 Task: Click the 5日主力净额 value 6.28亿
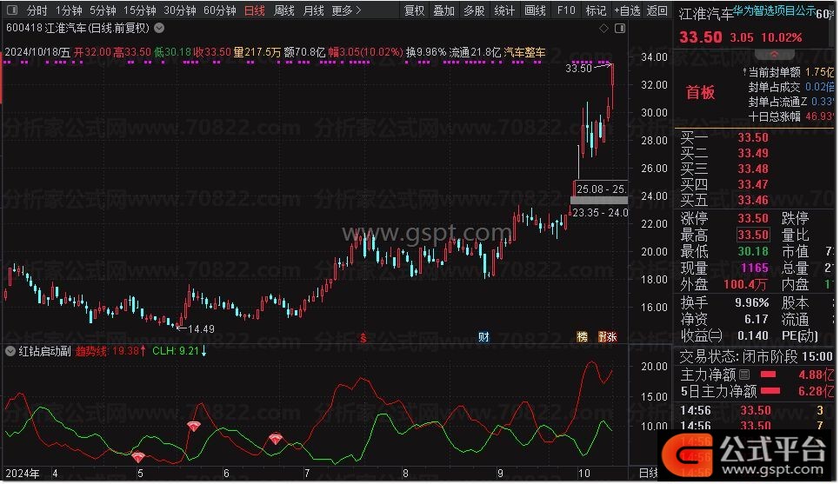816,391
